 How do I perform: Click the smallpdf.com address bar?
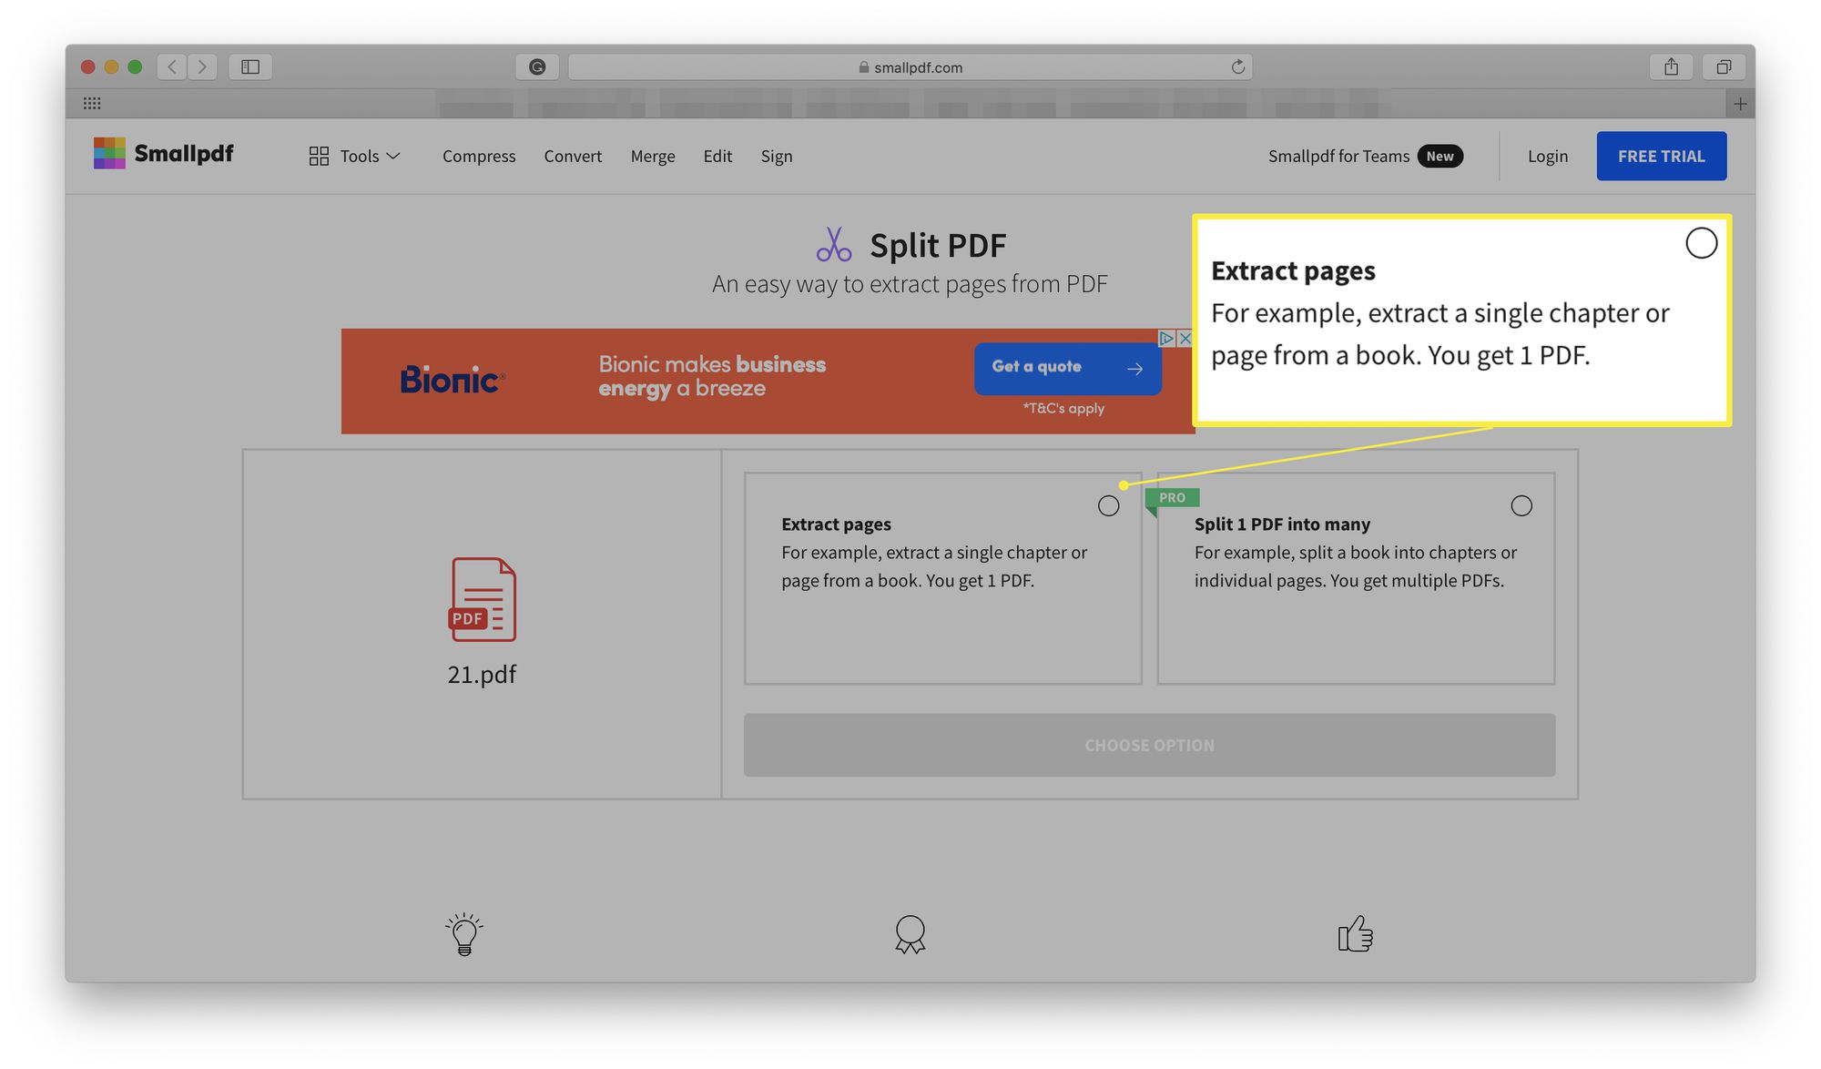[x=910, y=66]
